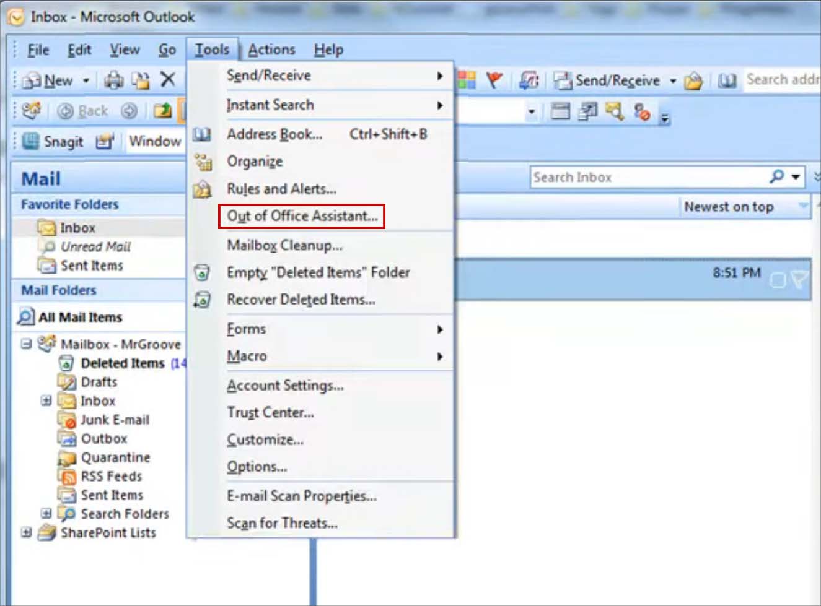821x606 pixels.
Task: Click the flag icon on the 8:51 PM message
Action: (800, 280)
